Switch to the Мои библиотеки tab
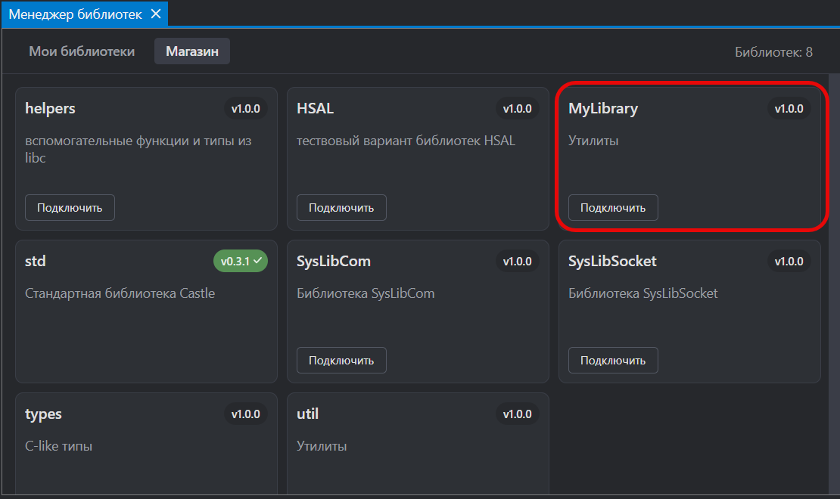The height and width of the screenshot is (499, 840). pyautogui.click(x=82, y=51)
